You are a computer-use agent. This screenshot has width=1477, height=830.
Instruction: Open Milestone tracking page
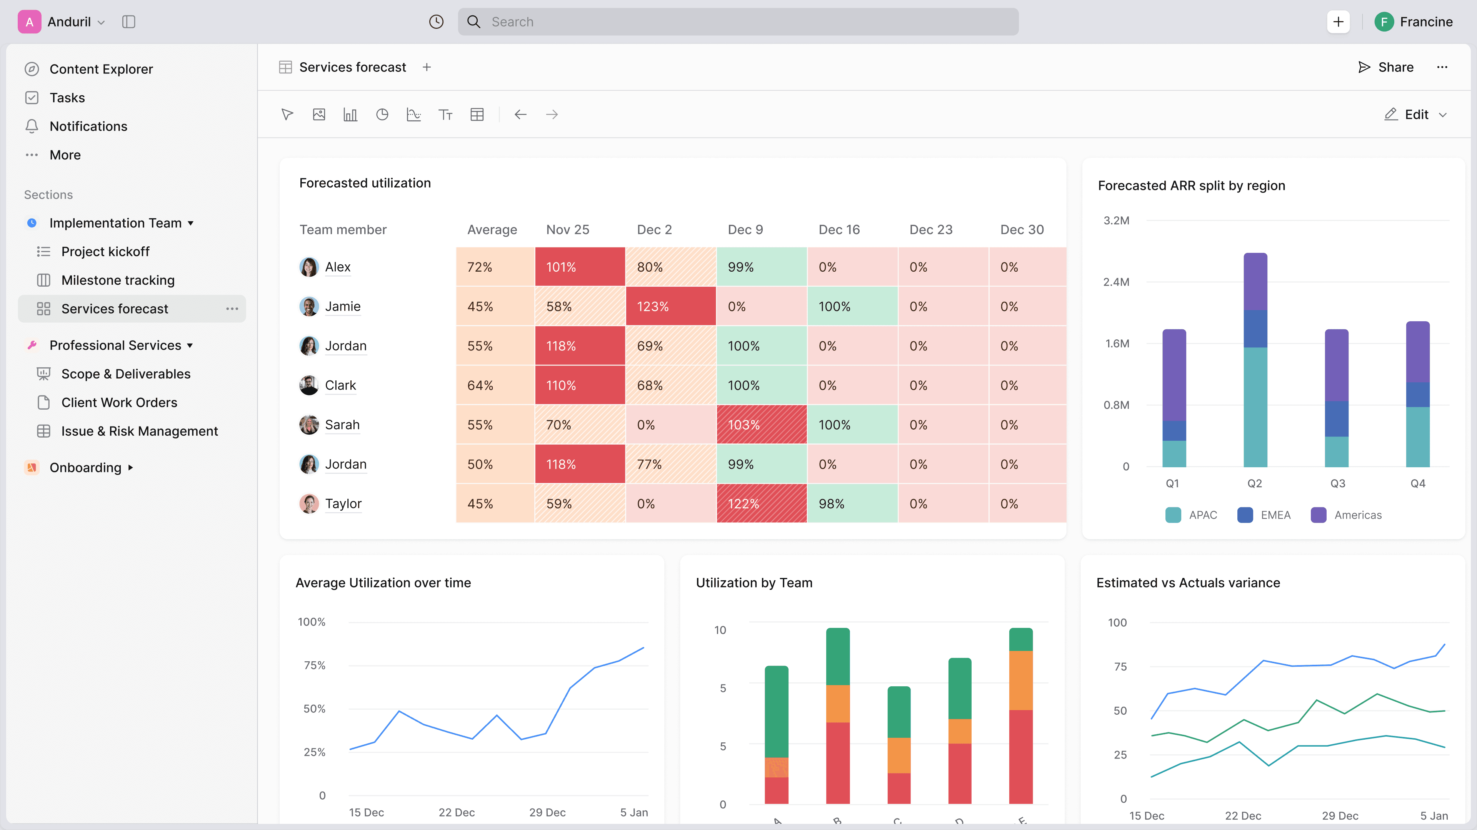coord(118,280)
